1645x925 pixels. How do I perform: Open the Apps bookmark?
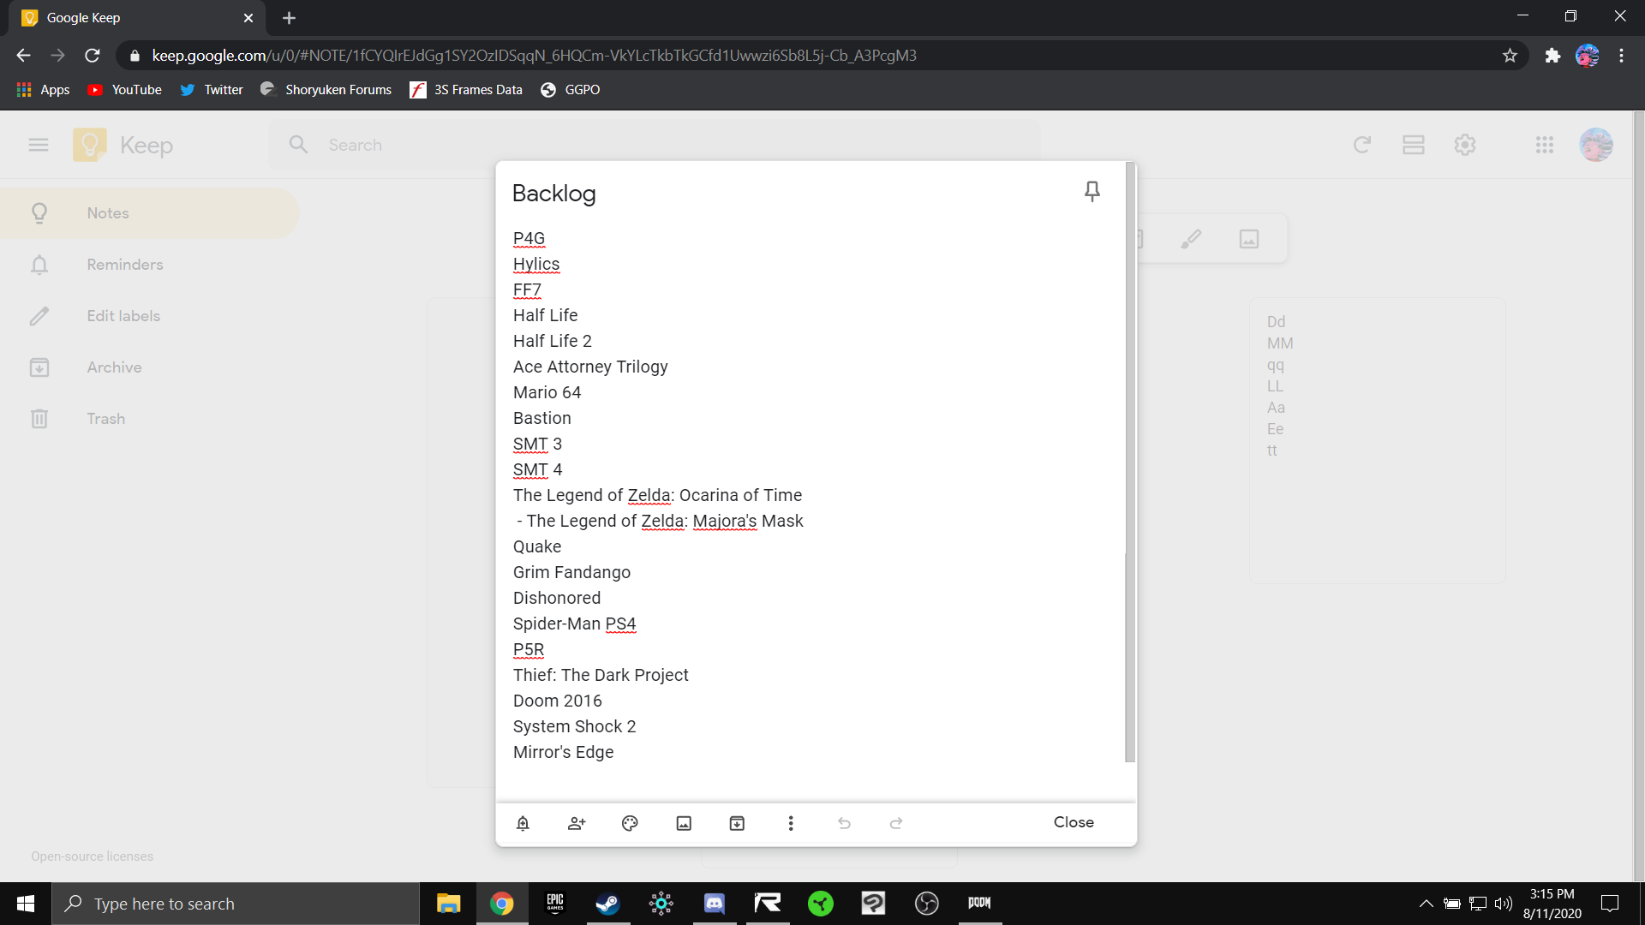tap(43, 90)
